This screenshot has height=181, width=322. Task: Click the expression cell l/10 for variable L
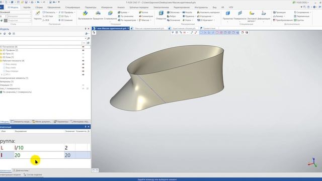coord(39,148)
